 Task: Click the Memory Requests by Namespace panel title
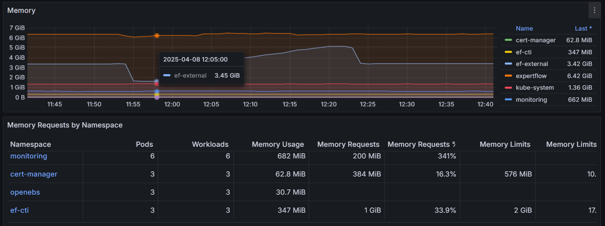[x=65, y=125]
